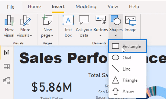Choose Line from the Shapes menu

127,69
